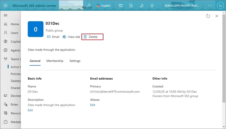Open the notifications bell
226x129 pixels.
point(152,6)
